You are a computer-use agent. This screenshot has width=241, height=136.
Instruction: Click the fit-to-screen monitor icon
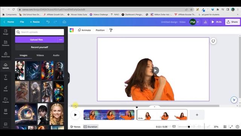click(174, 127)
